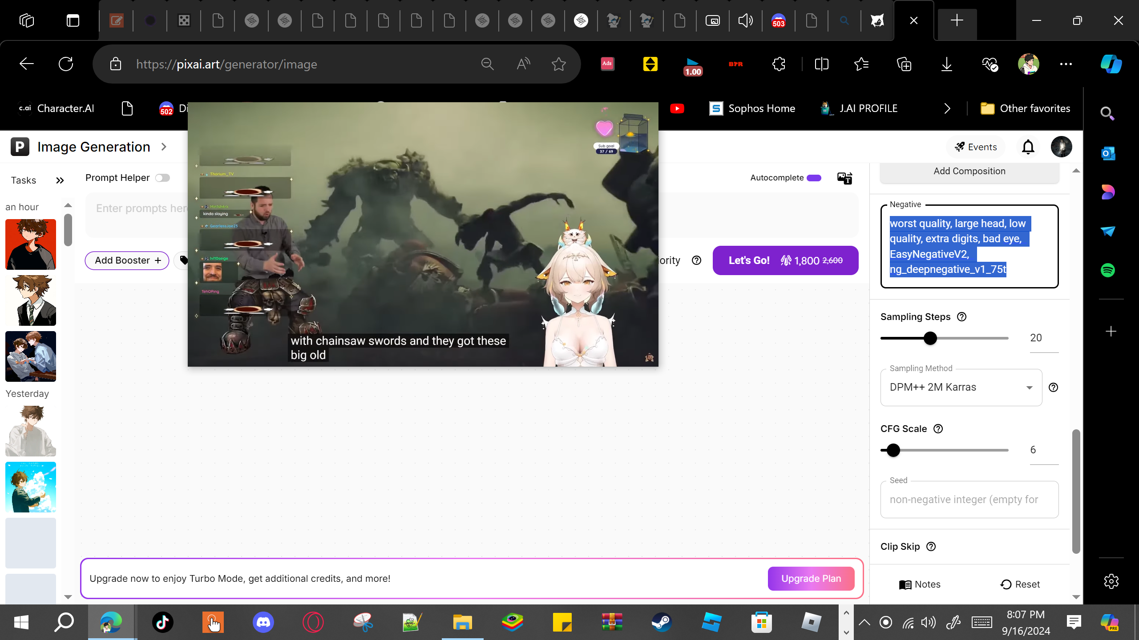This screenshot has width=1139, height=640.
Task: Open the Edge split screen icon
Action: pos(821,64)
